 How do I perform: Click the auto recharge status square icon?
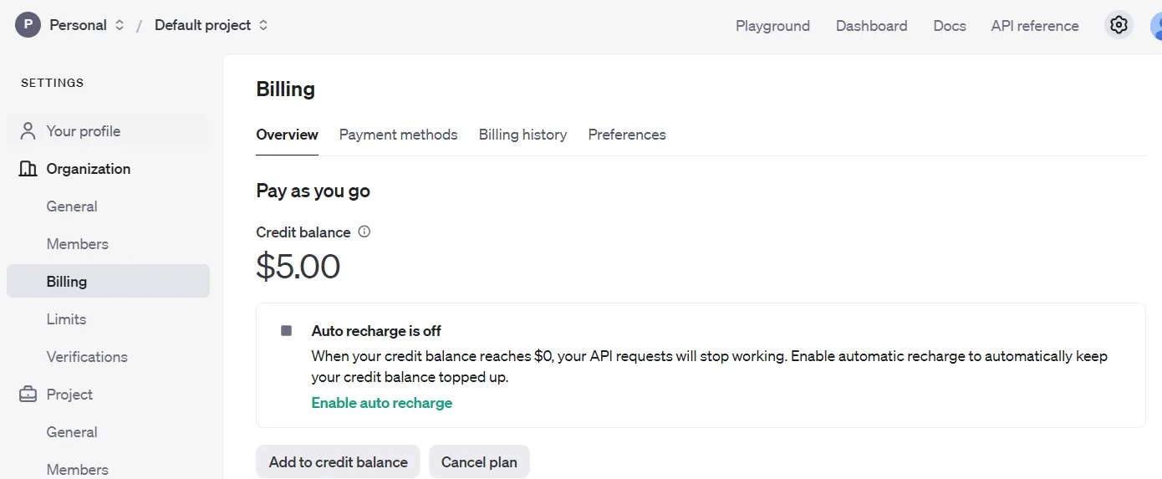[287, 331]
